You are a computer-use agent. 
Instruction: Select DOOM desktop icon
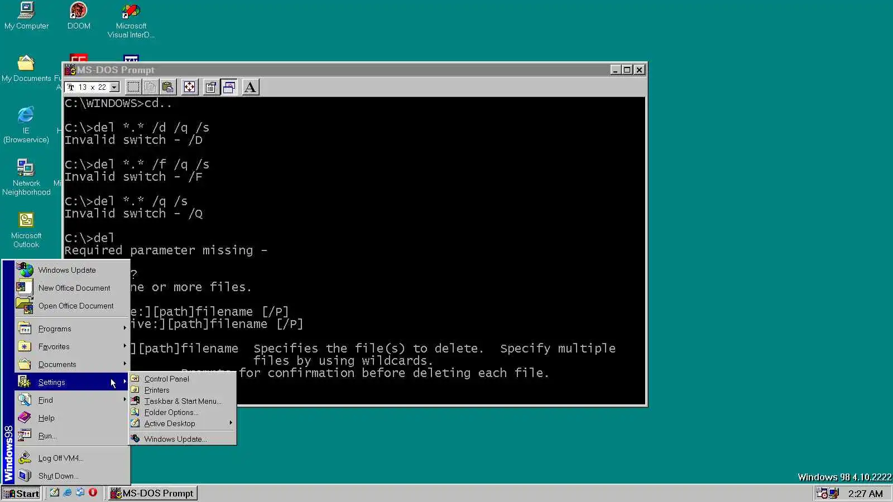coord(79,16)
